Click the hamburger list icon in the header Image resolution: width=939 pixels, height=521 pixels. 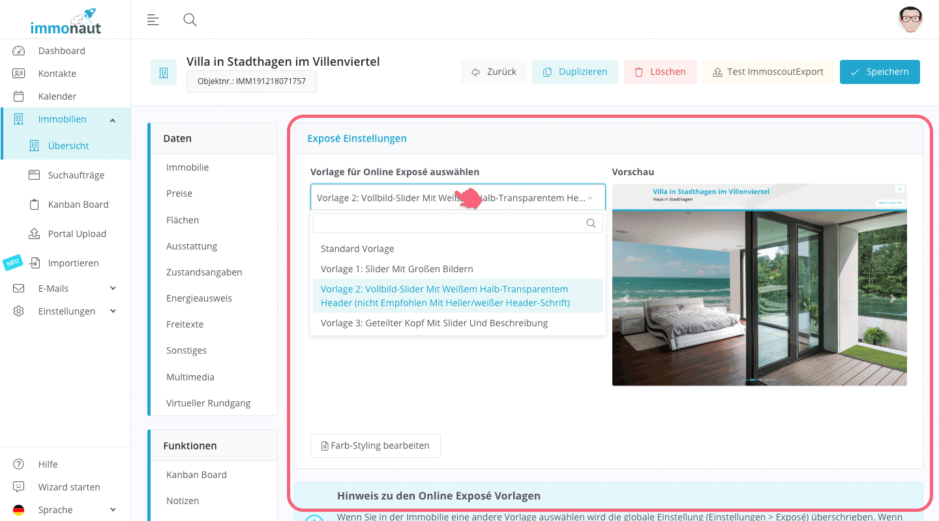(x=153, y=20)
